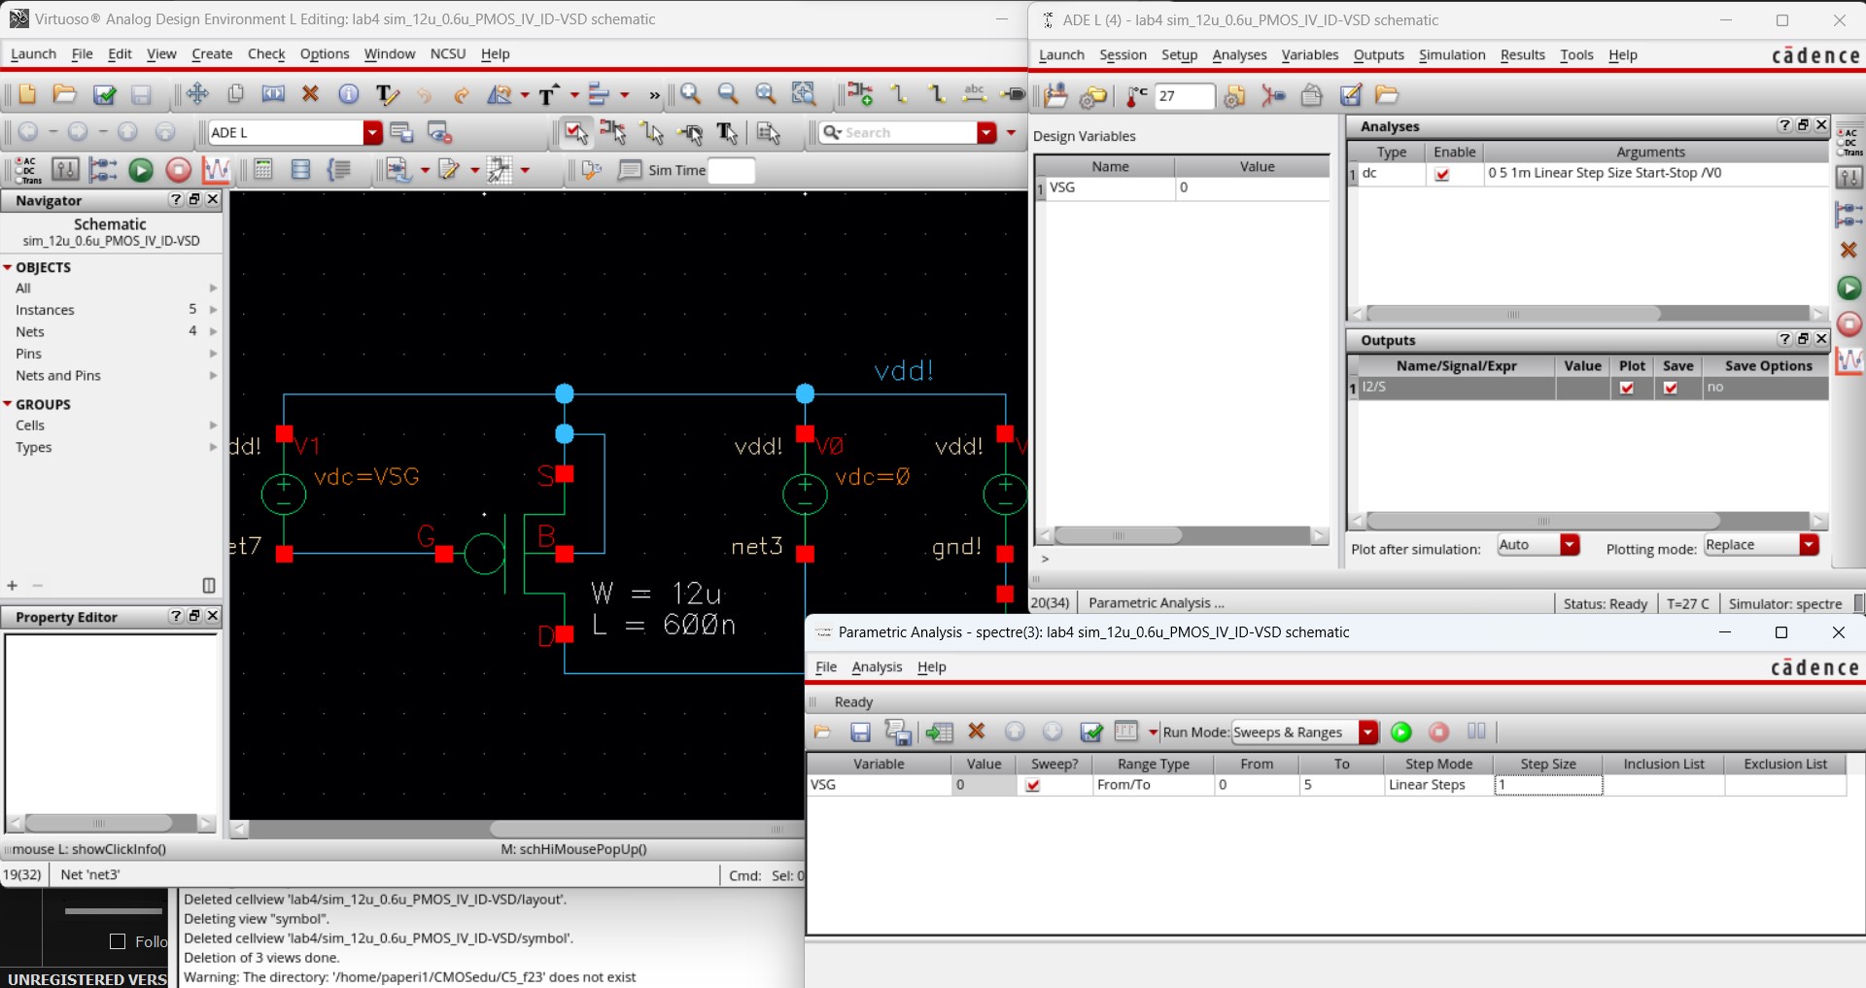Image resolution: width=1866 pixels, height=988 pixels.
Task: Click the red Stop icon in Parametric Analysis
Action: 1439,732
